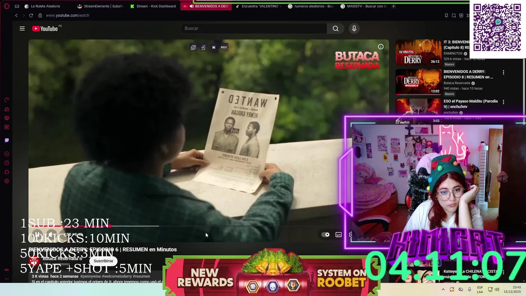Seek along the red video progress bar
The width and height of the screenshot is (526, 296).
tap(70, 226)
